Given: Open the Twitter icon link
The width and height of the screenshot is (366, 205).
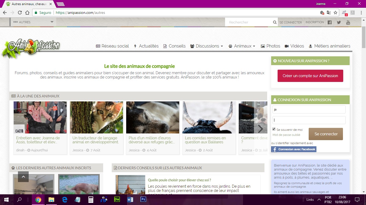Looking at the screenshot, I should 339,22.
